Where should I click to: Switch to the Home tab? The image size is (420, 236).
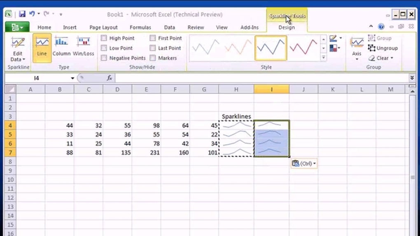(44, 27)
